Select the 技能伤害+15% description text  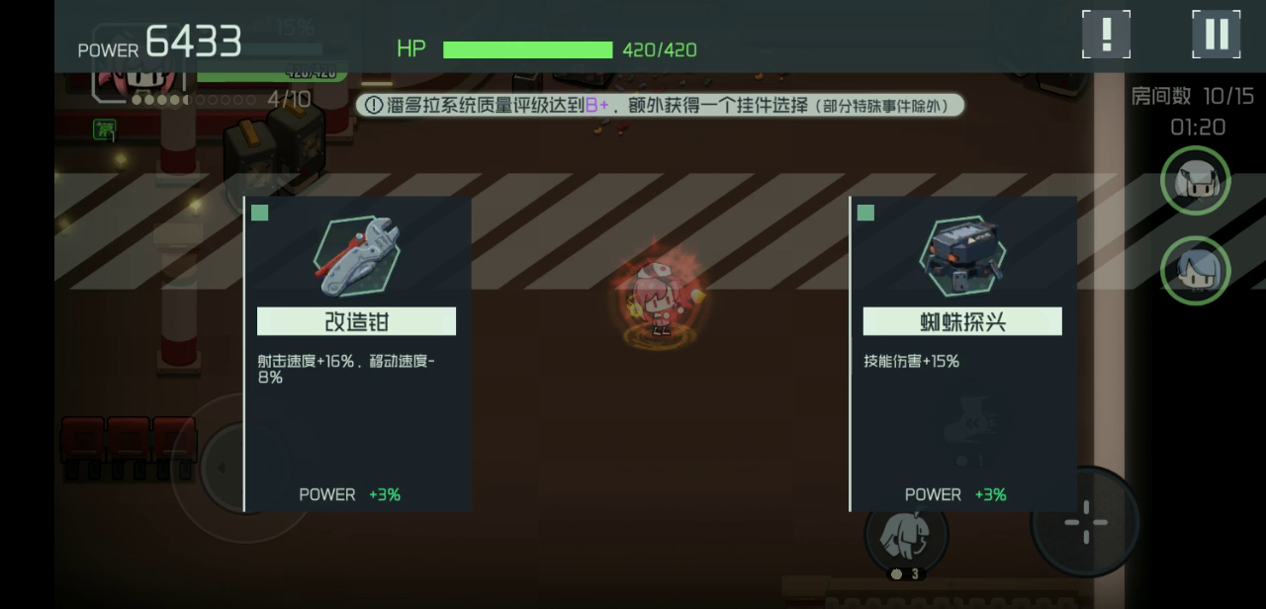pos(911,361)
